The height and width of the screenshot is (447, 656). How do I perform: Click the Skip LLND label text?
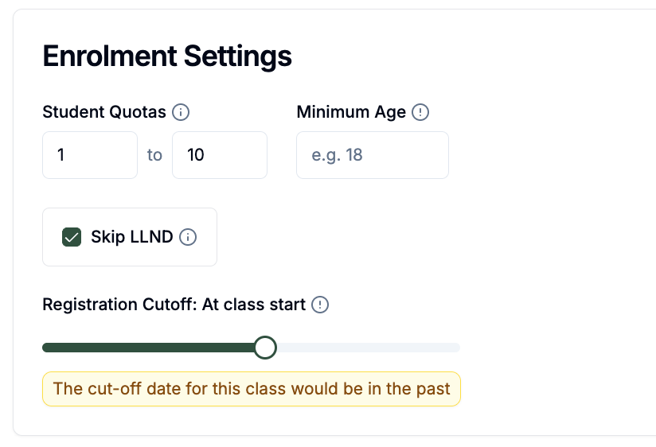(x=132, y=237)
